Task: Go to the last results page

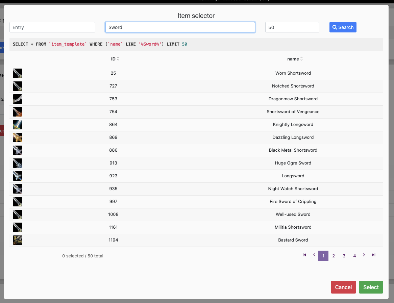Action: [373, 255]
